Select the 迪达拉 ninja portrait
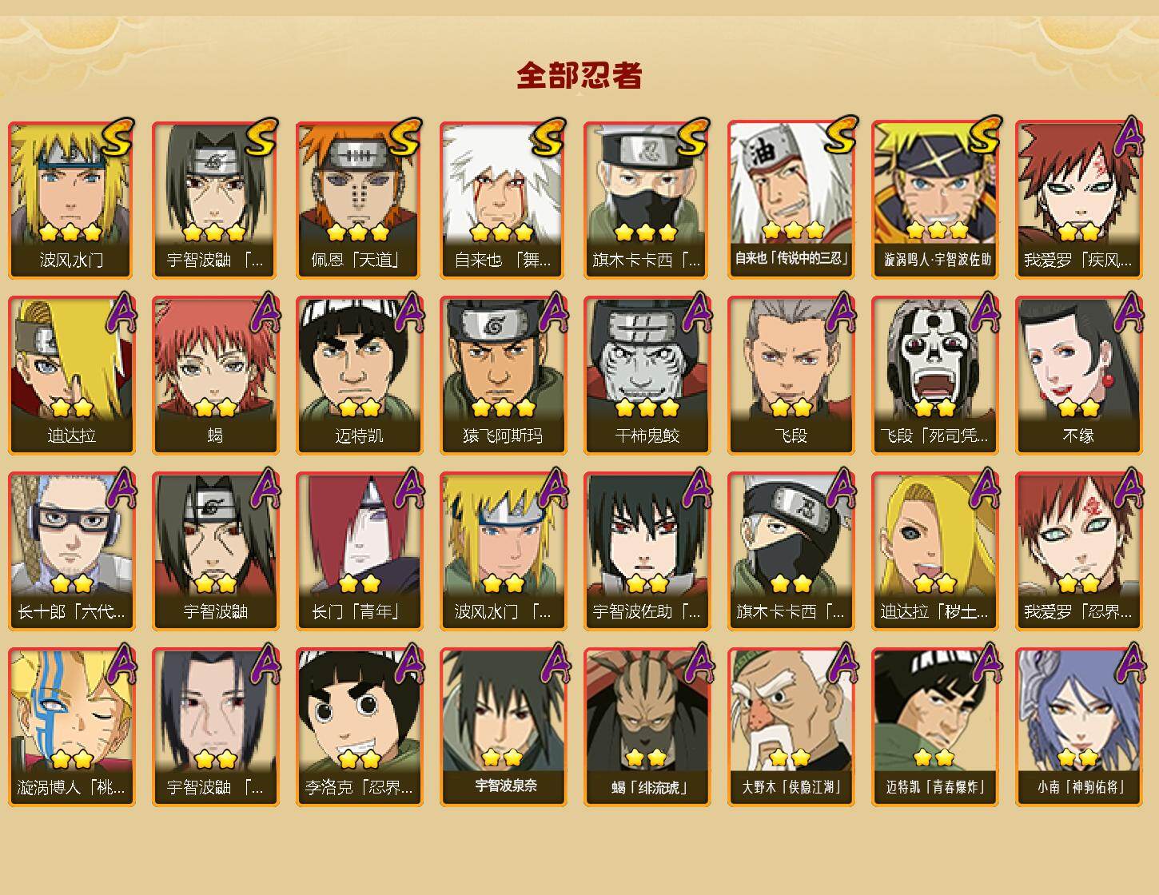The width and height of the screenshot is (1159, 895). point(71,376)
